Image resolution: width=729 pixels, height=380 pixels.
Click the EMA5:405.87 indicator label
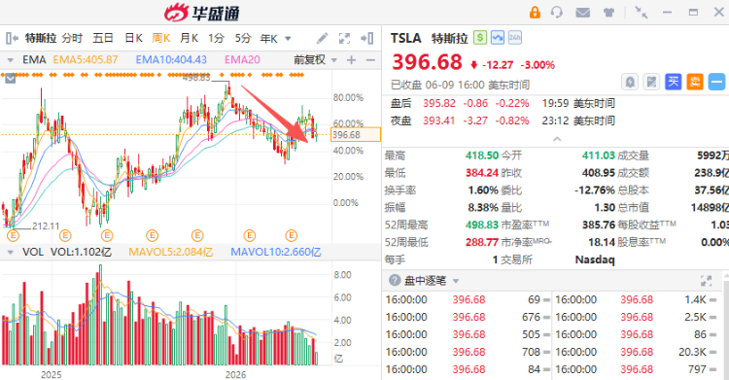[86, 59]
